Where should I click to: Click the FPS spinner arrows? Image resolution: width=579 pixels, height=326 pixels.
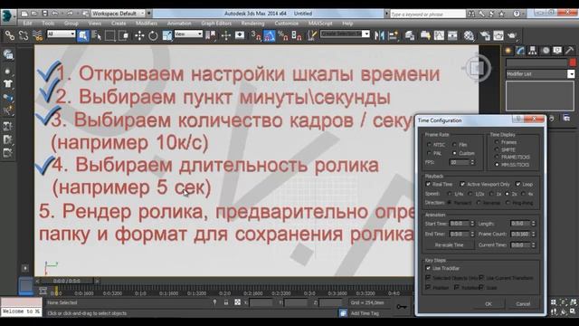(472, 162)
